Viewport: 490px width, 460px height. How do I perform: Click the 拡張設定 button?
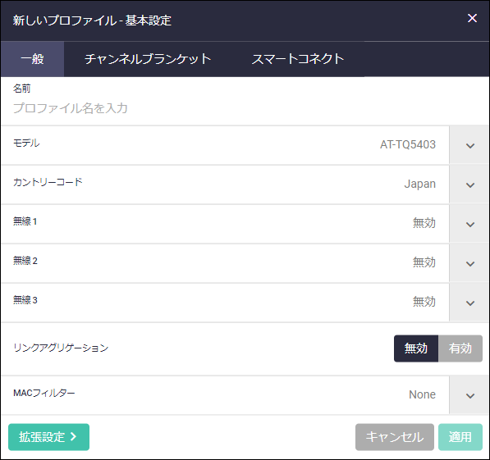click(48, 437)
